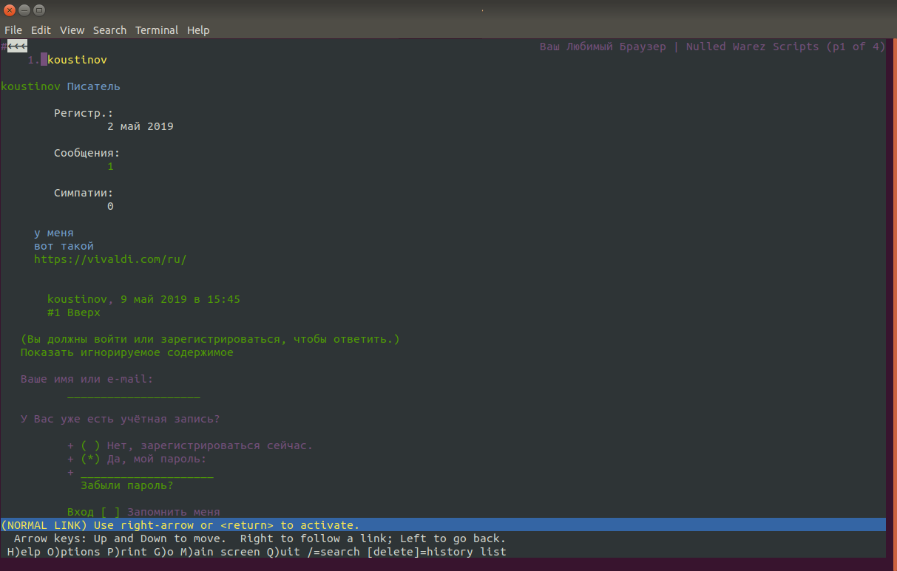897x571 pixels.
Task: Open the Terminal menu
Action: [x=156, y=30]
